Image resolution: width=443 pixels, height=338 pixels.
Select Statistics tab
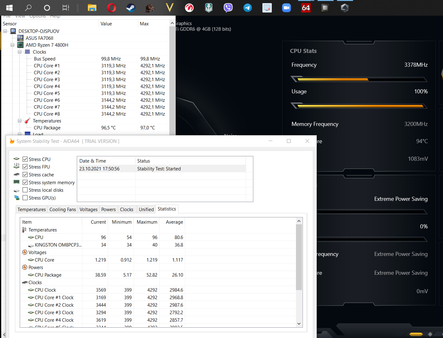[167, 209]
